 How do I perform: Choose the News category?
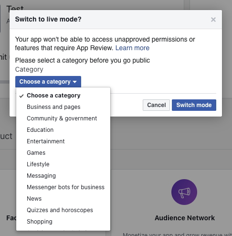tap(63, 199)
